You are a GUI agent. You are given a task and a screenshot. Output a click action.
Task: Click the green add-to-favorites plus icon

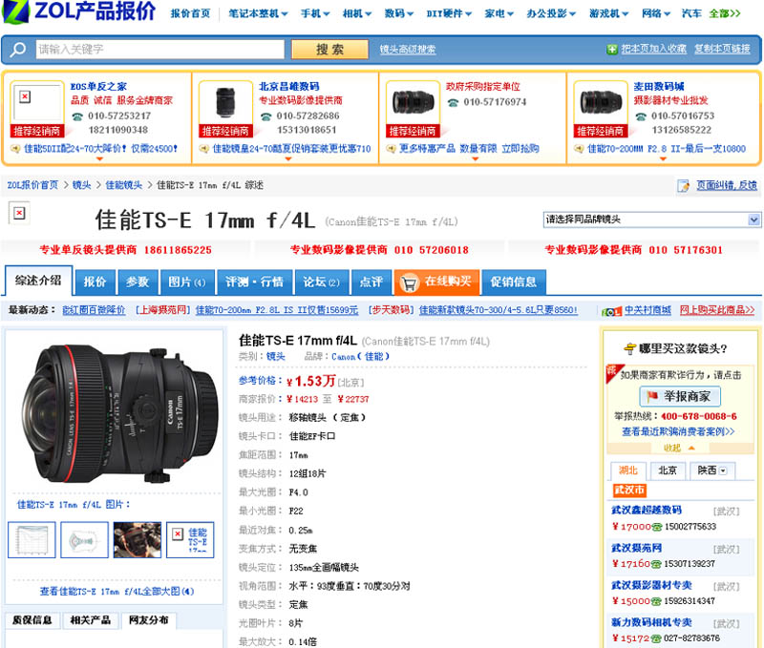click(612, 50)
